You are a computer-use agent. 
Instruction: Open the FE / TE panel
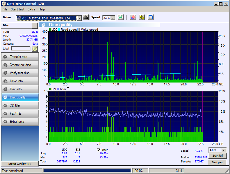click(x=20, y=113)
